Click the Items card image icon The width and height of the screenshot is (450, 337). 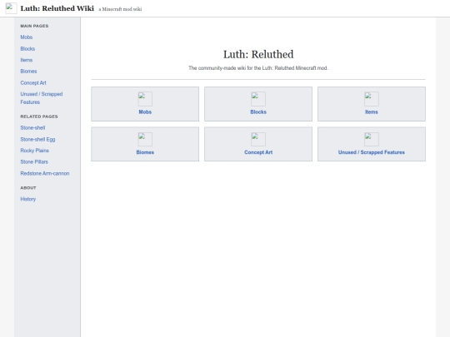coord(372,99)
